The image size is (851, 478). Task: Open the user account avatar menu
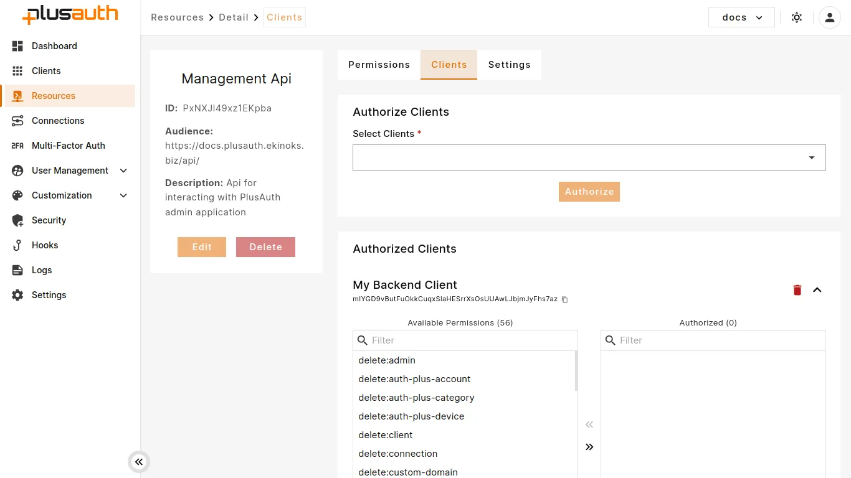click(x=829, y=17)
